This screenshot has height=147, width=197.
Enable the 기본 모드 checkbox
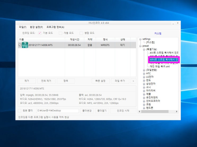40,33
